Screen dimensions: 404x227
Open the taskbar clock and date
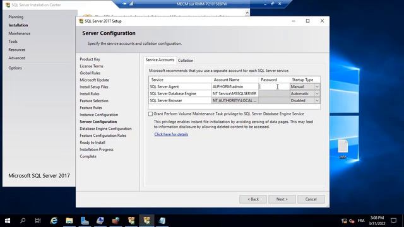click(x=377, y=221)
